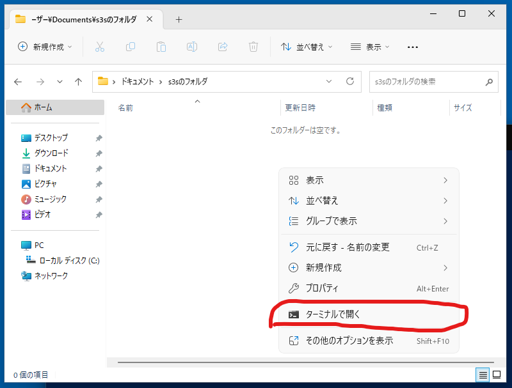Screen dimensions: 512x388
Task: Open ネットワーク in navigation pane
Action: (x=44, y=276)
